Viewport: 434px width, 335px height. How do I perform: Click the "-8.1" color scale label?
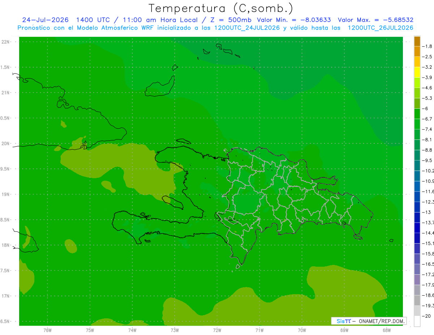[x=427, y=139]
